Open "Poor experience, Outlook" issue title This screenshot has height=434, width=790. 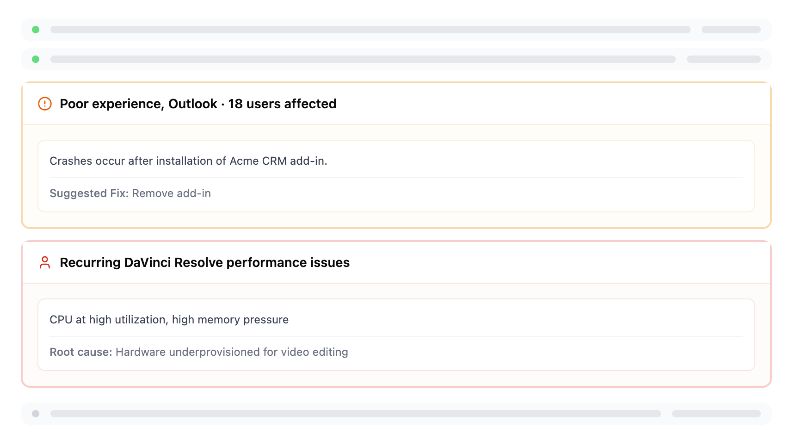[138, 104]
